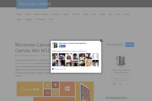Click the Twitter bird icon
This screenshot has width=152, height=101.
point(107,98)
